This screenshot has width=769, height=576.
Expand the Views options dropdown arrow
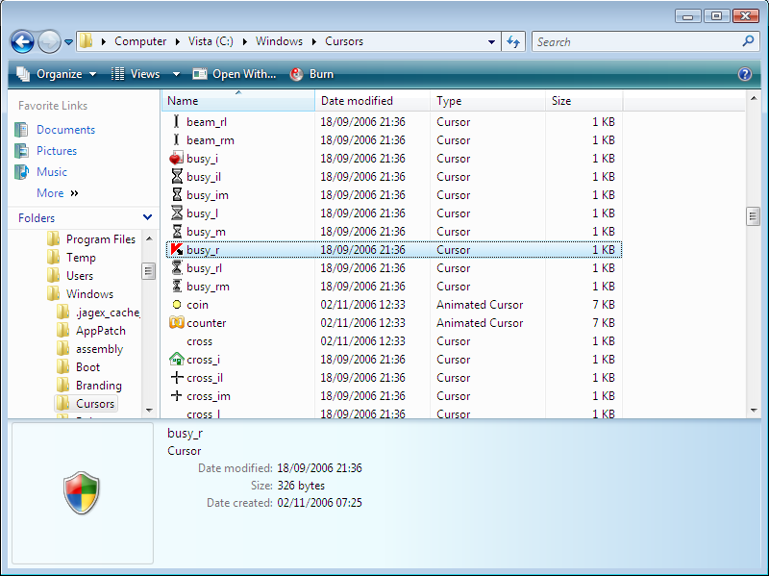click(x=176, y=75)
